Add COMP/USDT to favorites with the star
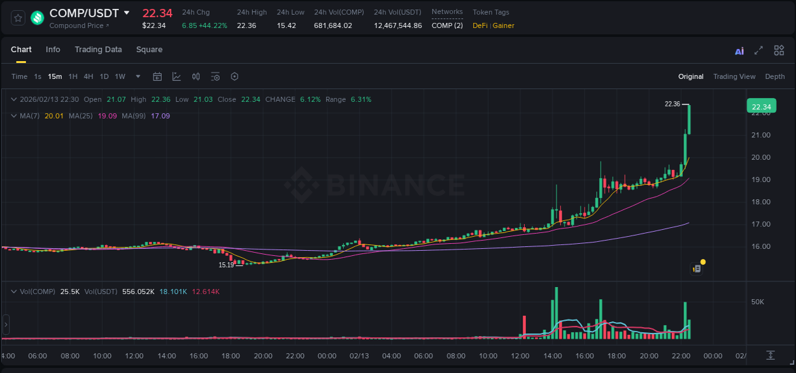The image size is (796, 373). pyautogui.click(x=18, y=18)
